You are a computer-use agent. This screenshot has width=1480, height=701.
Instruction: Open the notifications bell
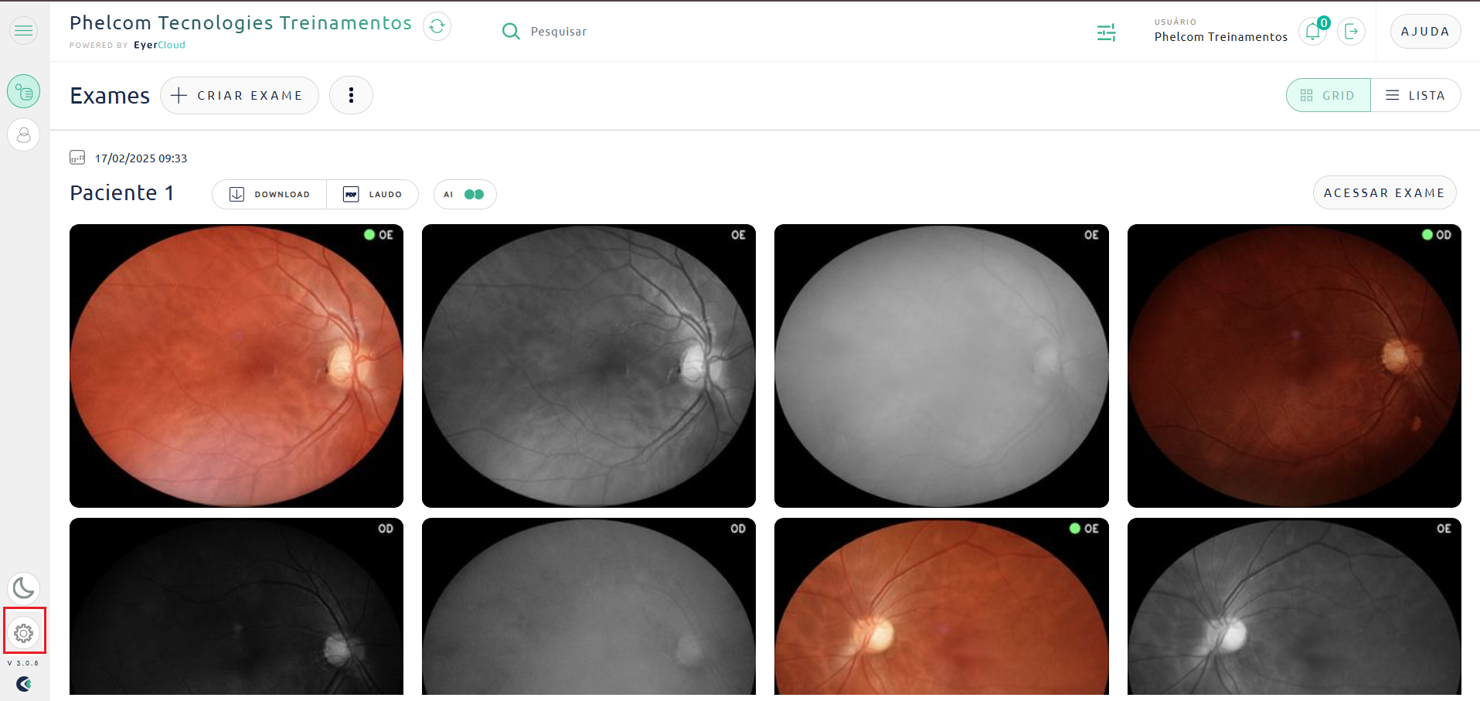pos(1313,31)
